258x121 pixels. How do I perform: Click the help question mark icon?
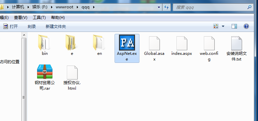pyautogui.click(x=246, y=26)
